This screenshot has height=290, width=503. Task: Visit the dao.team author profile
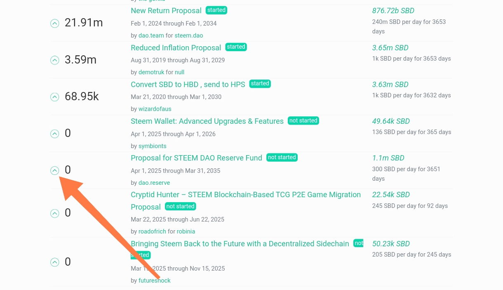tap(151, 35)
